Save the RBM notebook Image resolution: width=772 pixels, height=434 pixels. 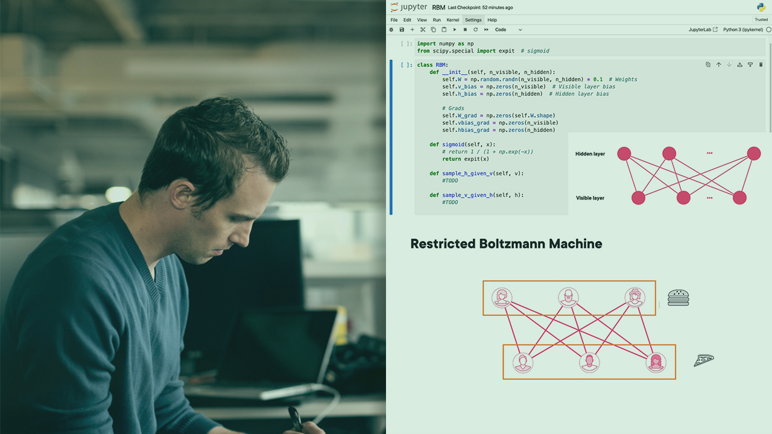[x=401, y=29]
